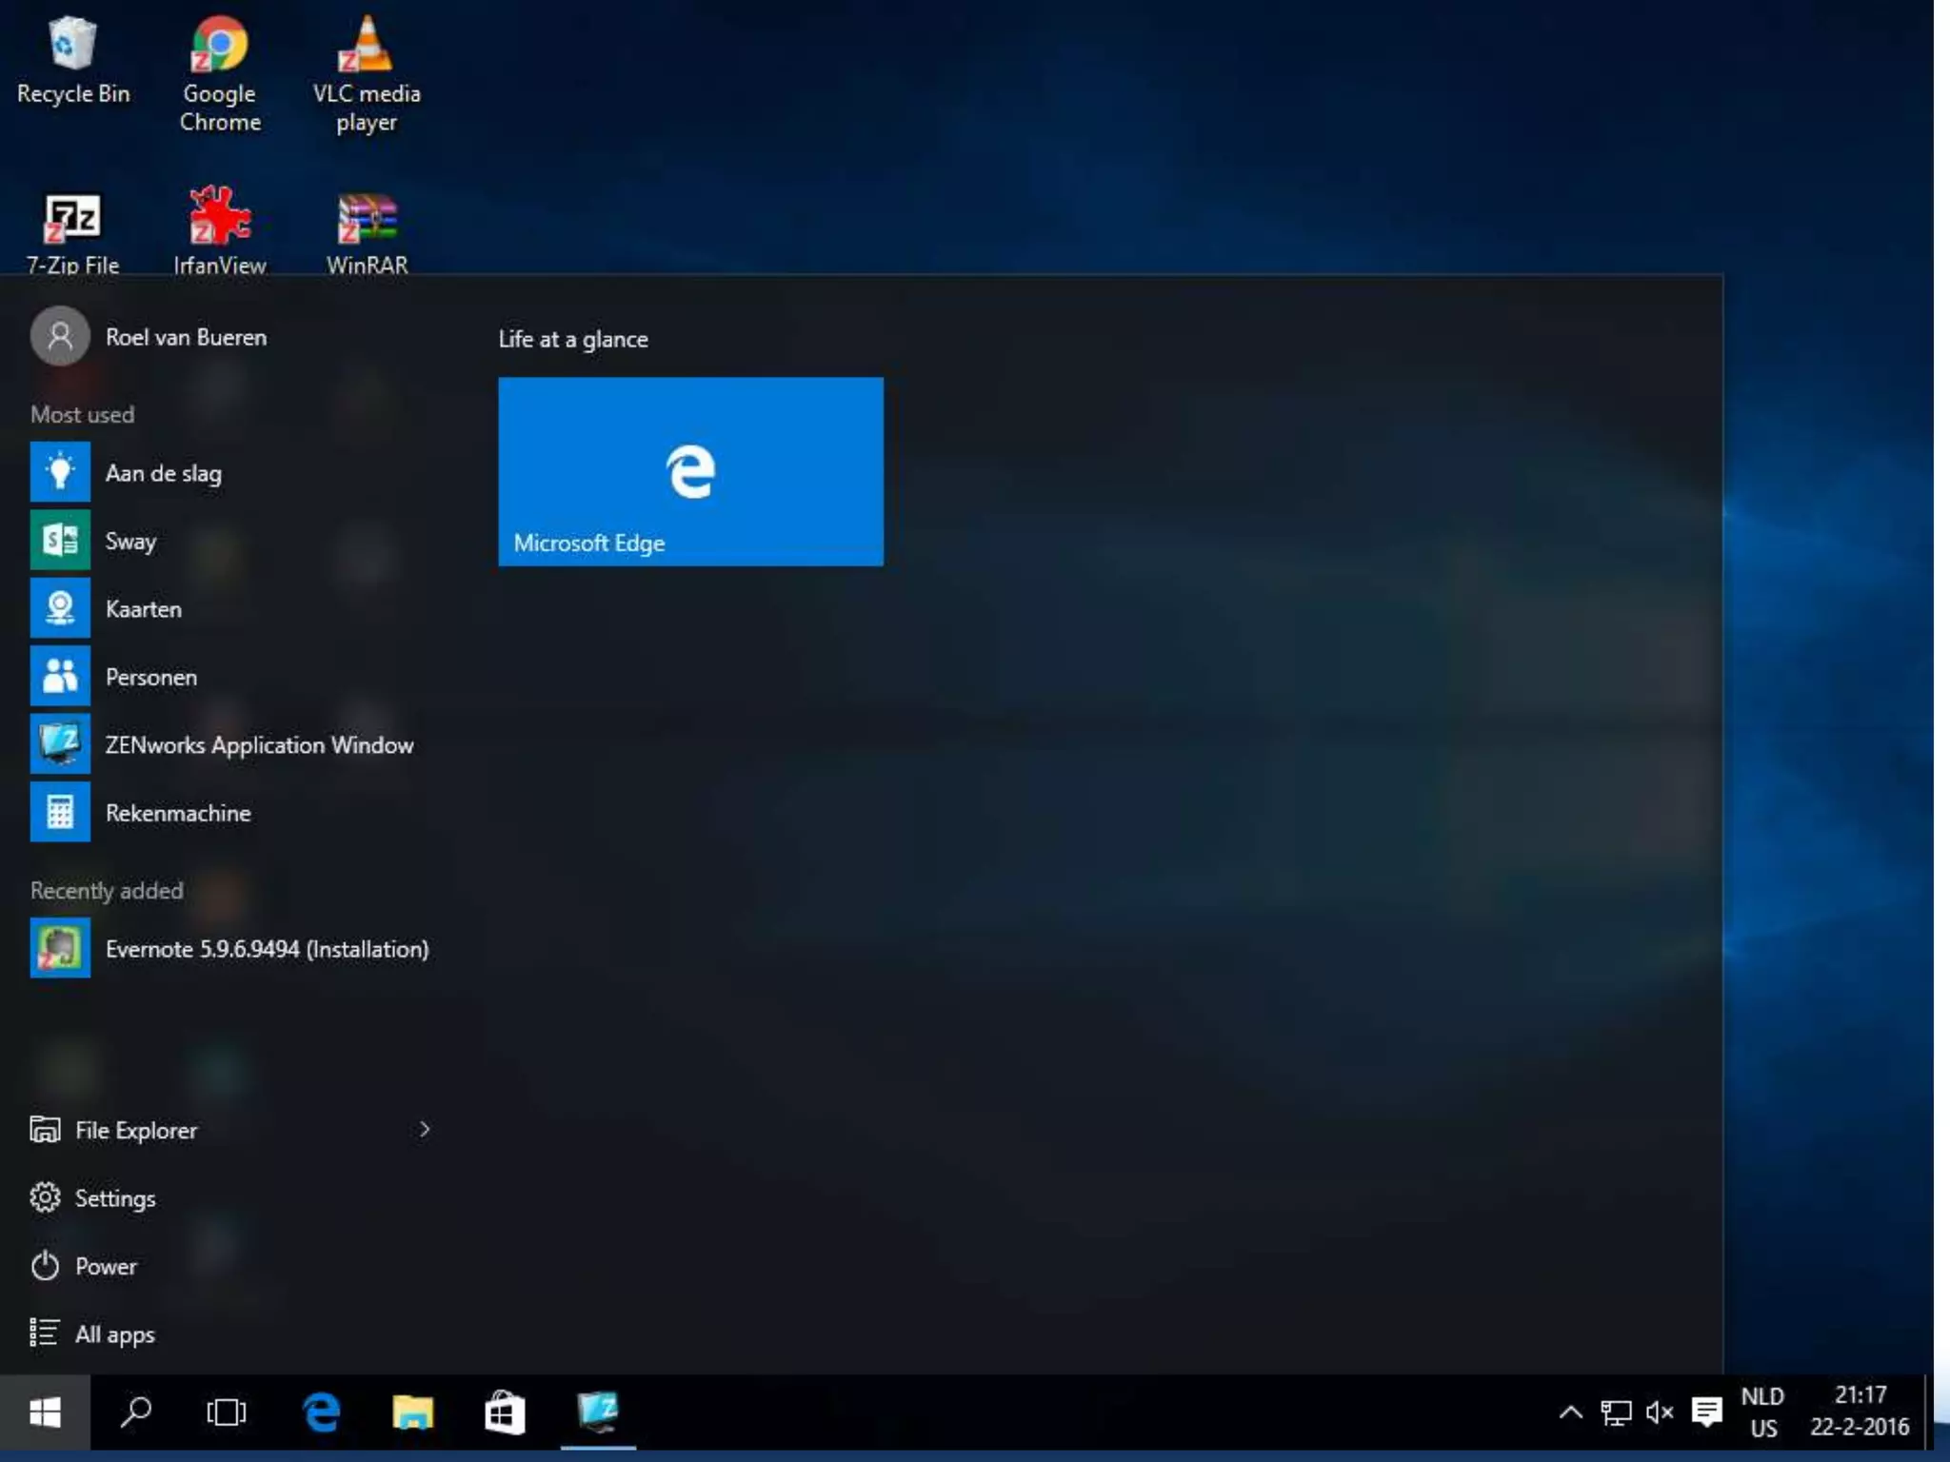Screen dimensions: 1950x1462
Task: Open the network status tray icon
Action: 1616,1413
